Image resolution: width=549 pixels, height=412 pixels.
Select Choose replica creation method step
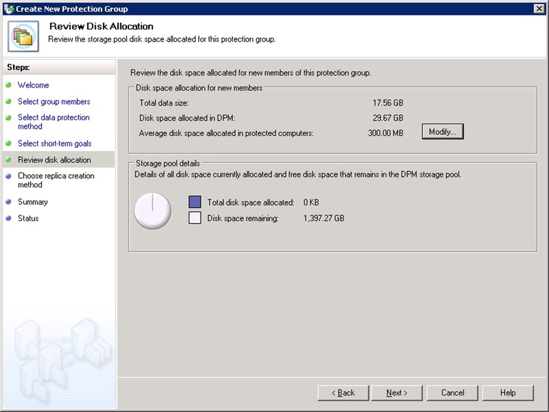click(x=56, y=180)
